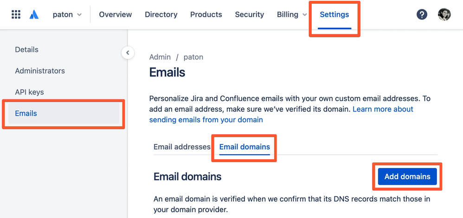
Task: Select the Settings tab
Action: click(334, 14)
